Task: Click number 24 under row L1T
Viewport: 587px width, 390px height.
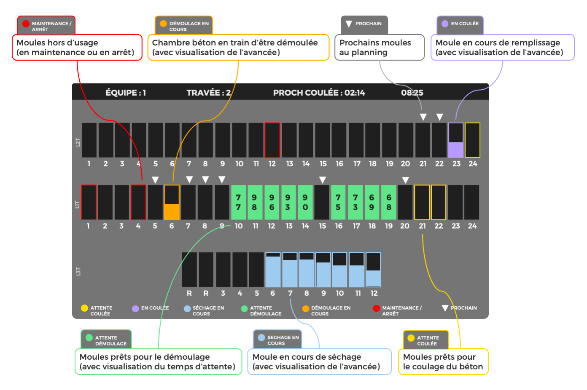Action: pos(472,226)
